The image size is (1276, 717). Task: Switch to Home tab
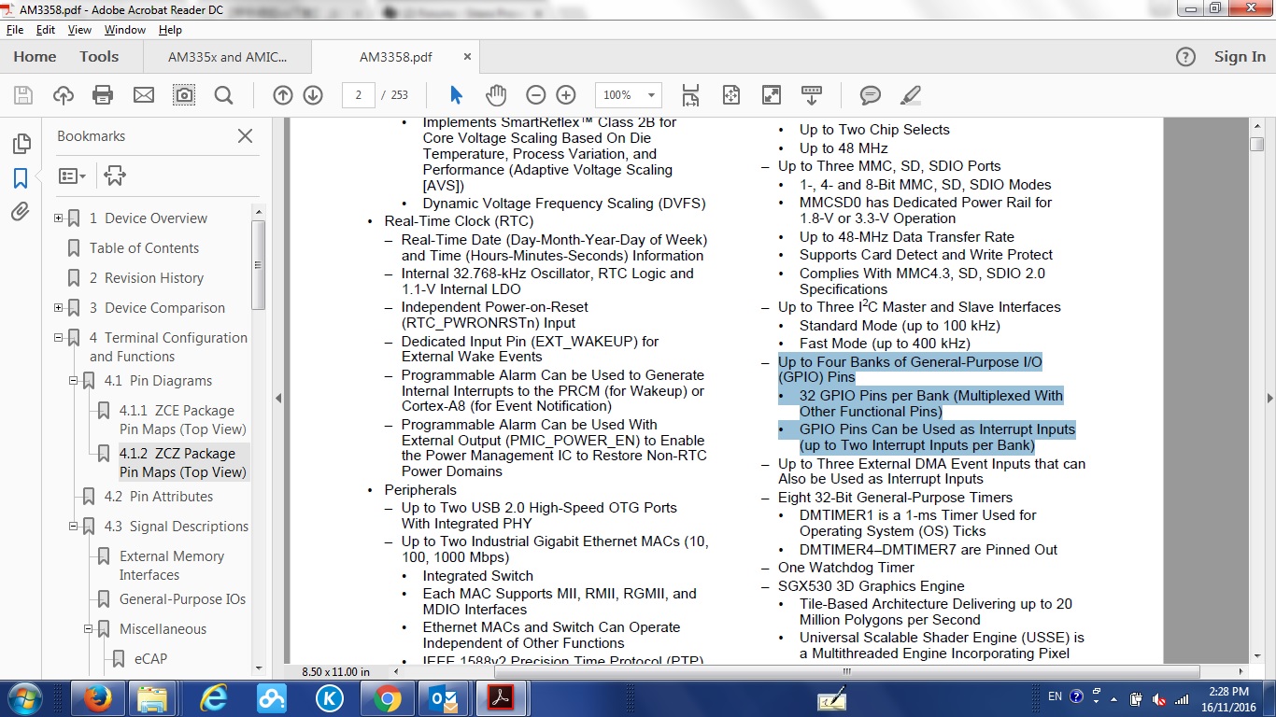(35, 57)
